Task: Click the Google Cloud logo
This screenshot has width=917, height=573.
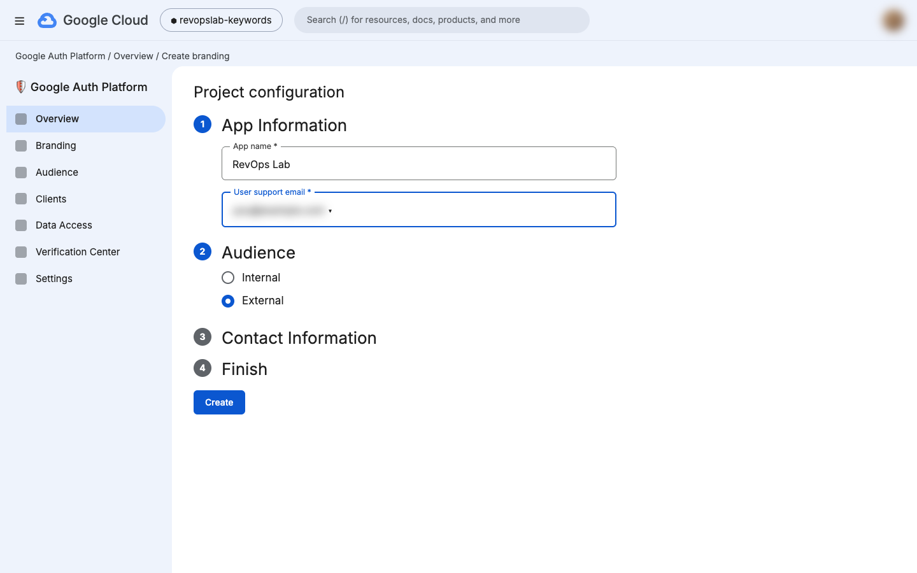Action: pos(93,20)
